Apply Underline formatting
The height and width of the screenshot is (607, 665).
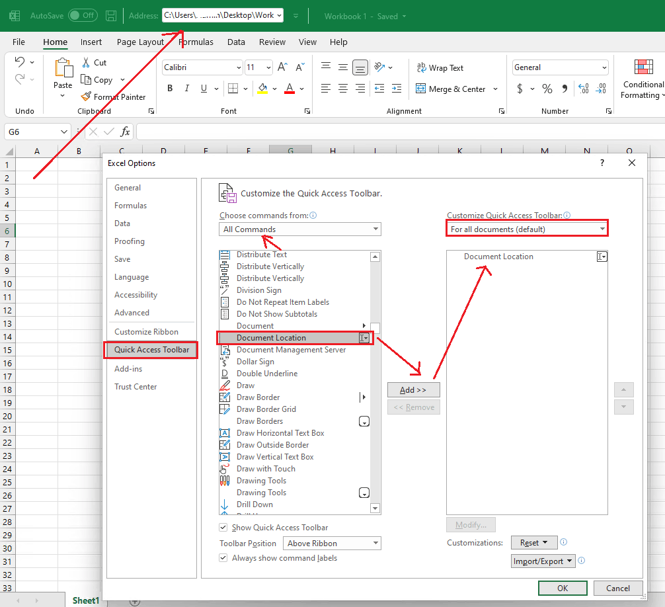click(x=204, y=88)
